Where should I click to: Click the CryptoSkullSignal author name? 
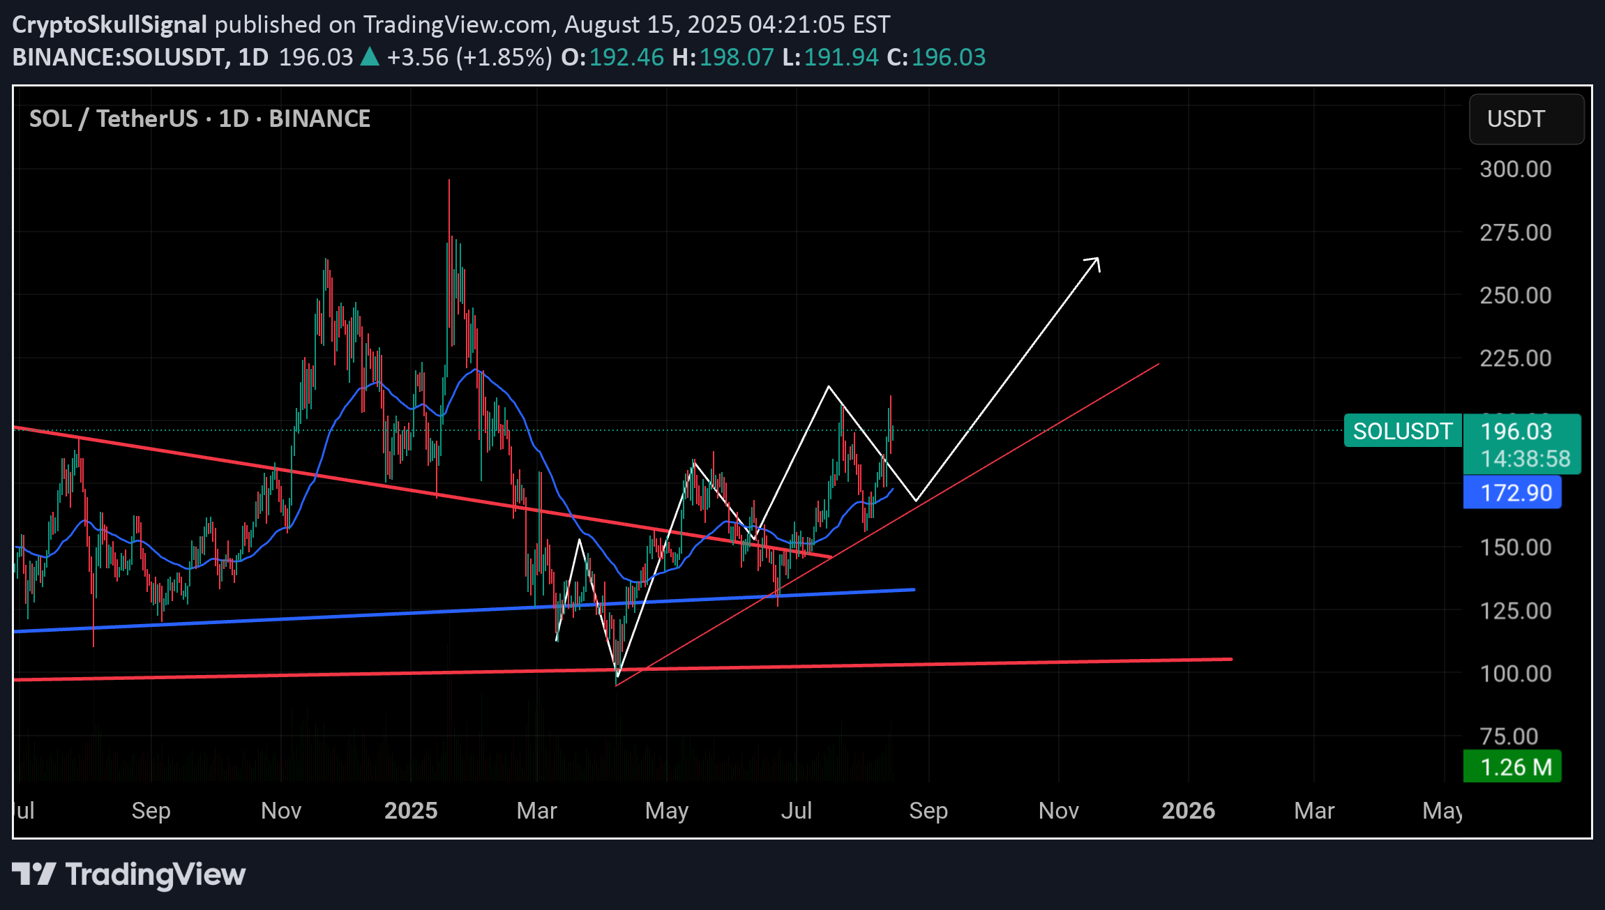pos(110,24)
